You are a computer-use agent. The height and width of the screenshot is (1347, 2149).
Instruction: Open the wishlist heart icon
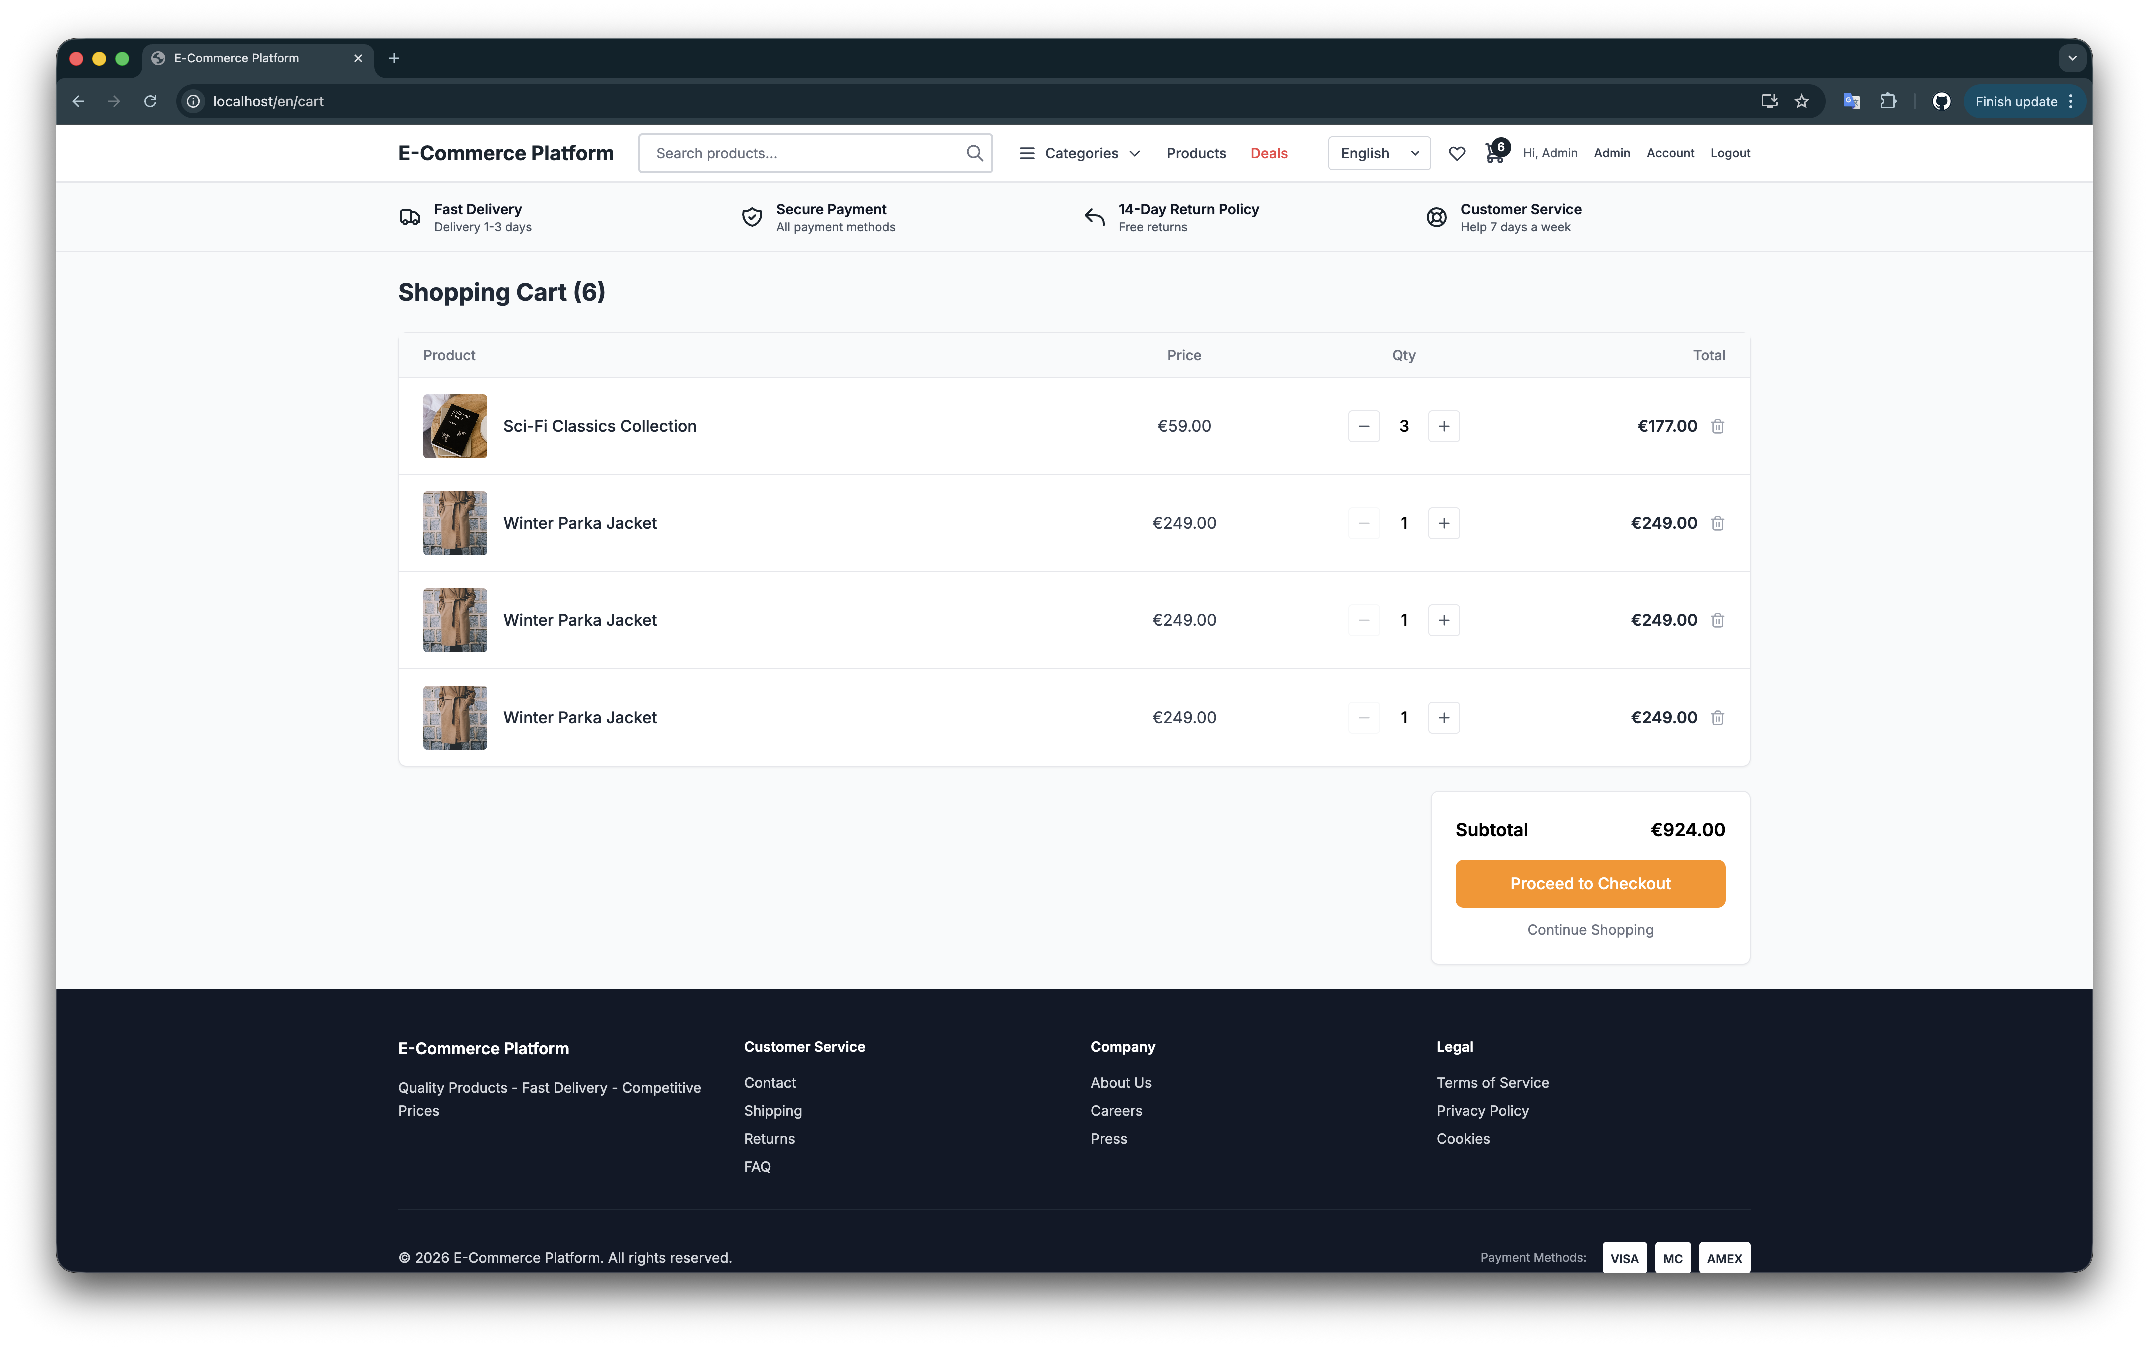(x=1457, y=153)
